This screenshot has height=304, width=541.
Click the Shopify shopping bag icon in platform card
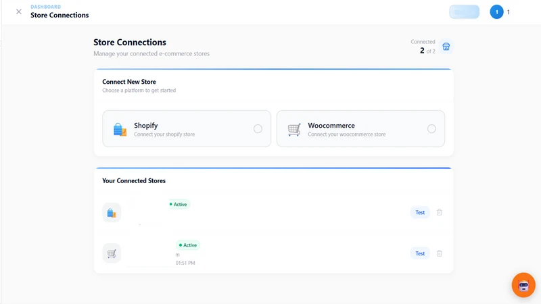[120, 129]
